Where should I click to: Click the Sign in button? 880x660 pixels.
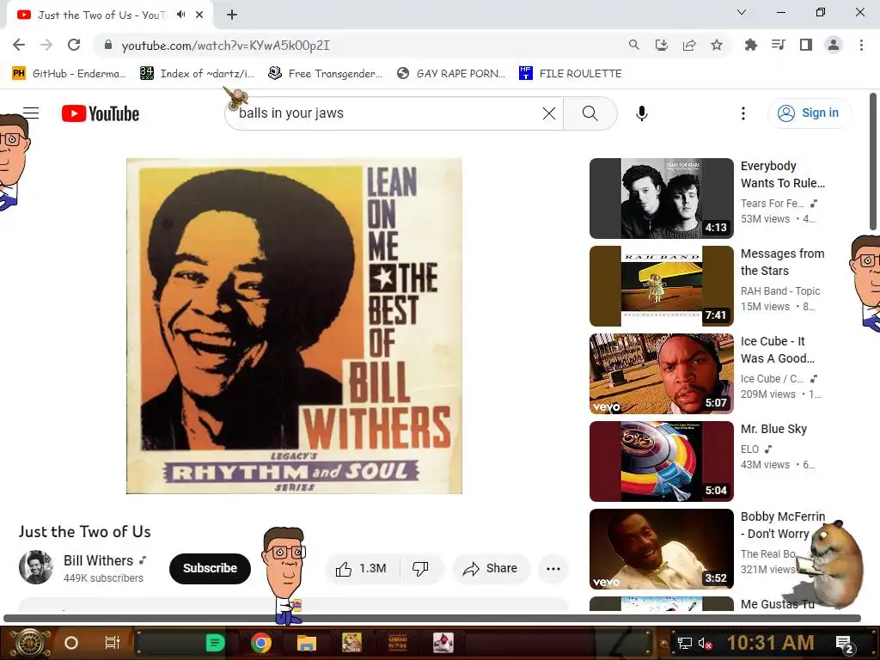click(x=810, y=113)
